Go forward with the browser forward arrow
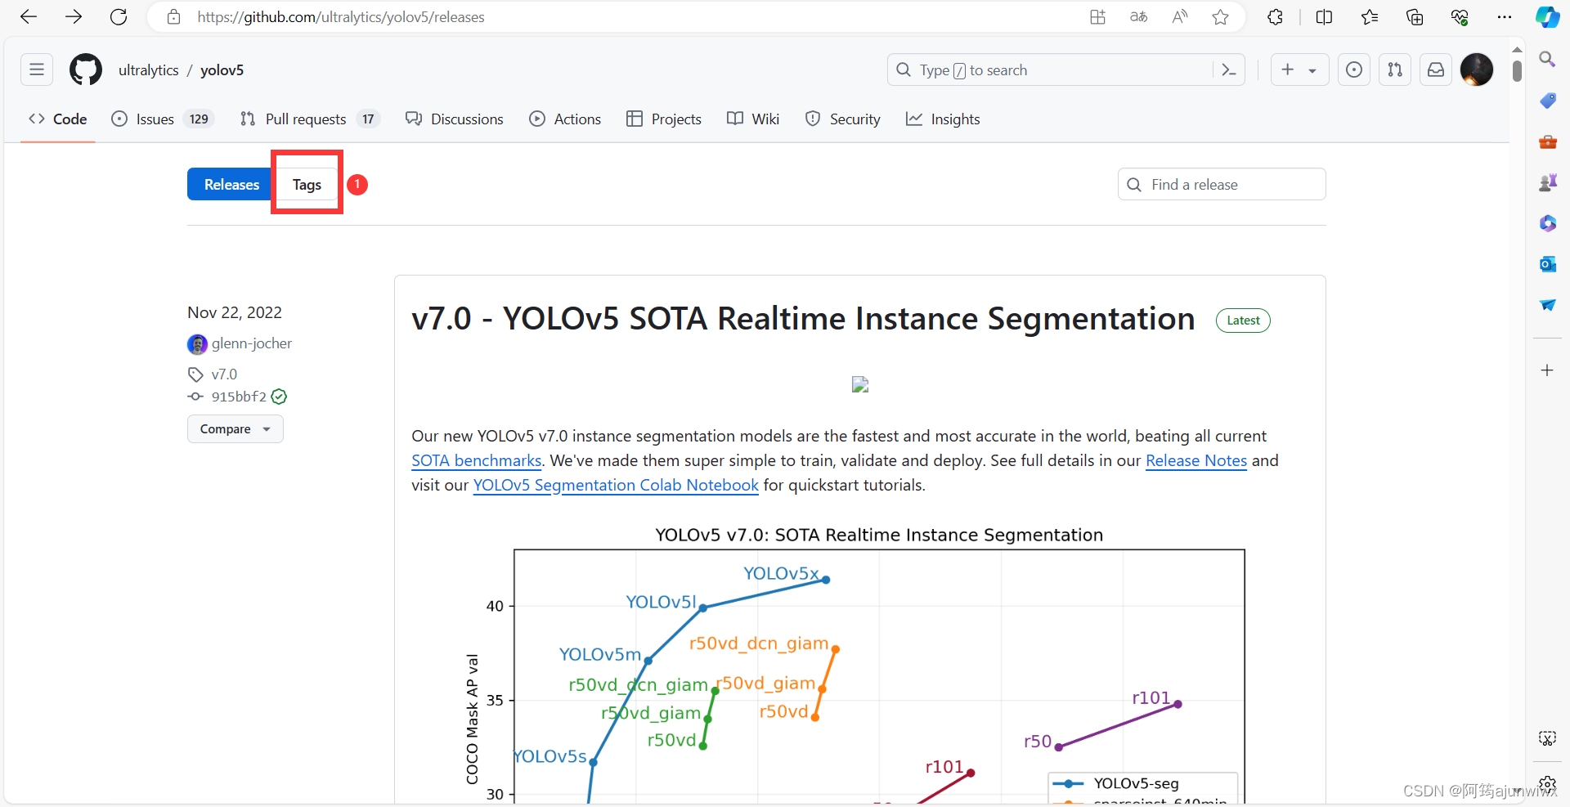 click(74, 16)
